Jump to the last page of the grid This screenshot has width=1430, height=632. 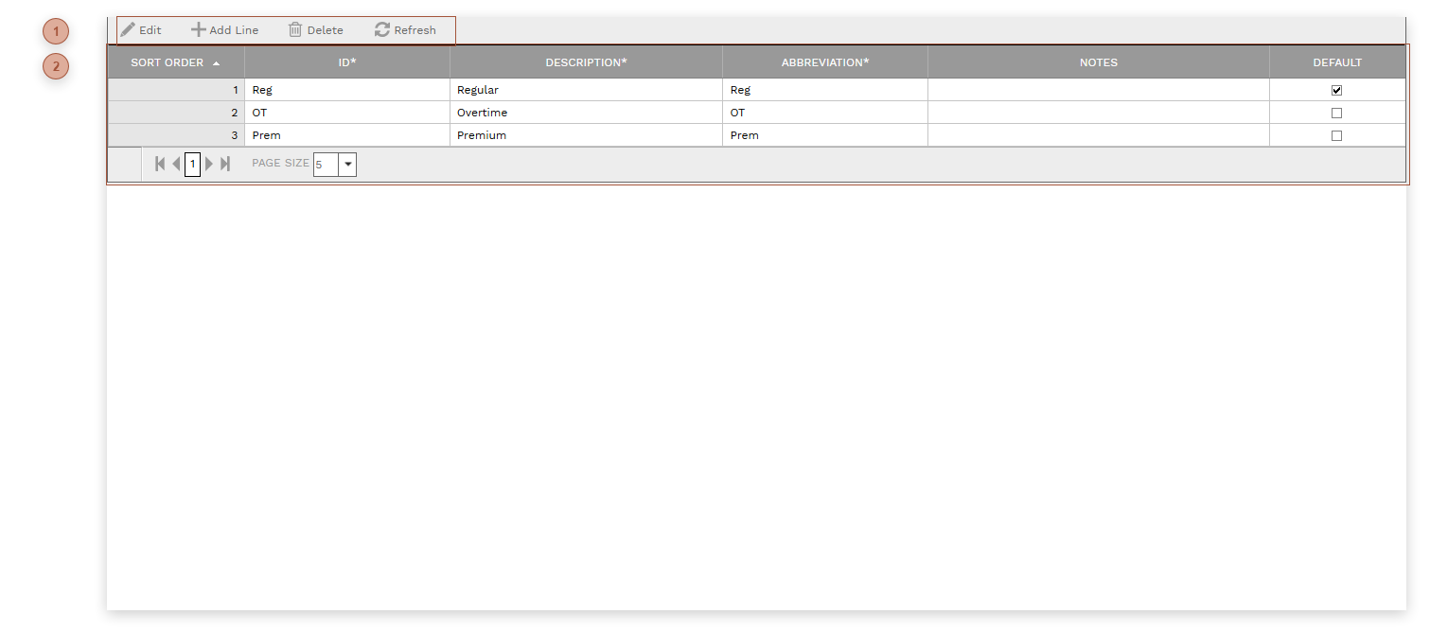[225, 164]
